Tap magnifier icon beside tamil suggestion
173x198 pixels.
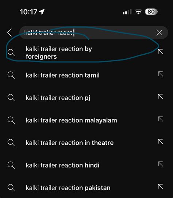(11, 75)
